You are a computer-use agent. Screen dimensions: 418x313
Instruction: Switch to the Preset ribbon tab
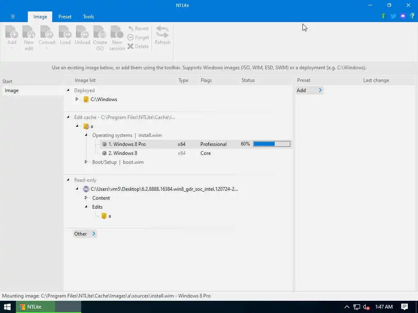[65, 17]
